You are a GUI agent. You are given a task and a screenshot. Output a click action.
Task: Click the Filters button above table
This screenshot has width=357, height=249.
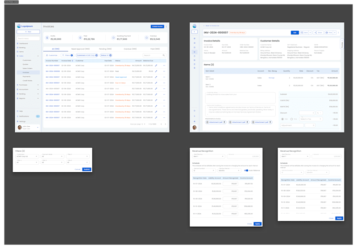pyautogui.click(x=67, y=55)
